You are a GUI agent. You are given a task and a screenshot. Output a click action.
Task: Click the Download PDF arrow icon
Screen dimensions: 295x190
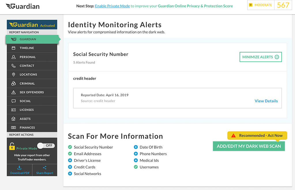pos(19,168)
